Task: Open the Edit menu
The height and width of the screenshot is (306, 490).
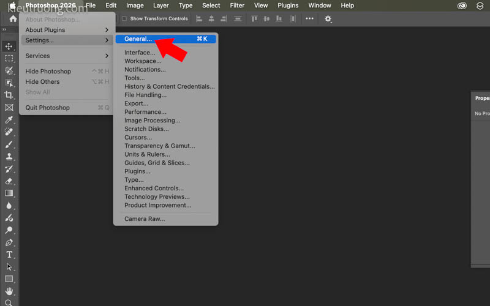Action: [111, 6]
